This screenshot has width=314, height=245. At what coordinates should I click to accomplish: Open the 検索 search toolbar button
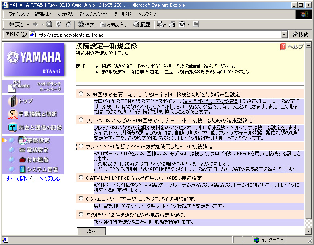pyautogui.click(x=86, y=24)
